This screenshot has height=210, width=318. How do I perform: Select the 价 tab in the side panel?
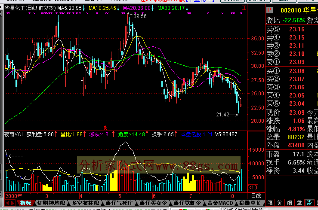pyautogui.click(x=280, y=203)
